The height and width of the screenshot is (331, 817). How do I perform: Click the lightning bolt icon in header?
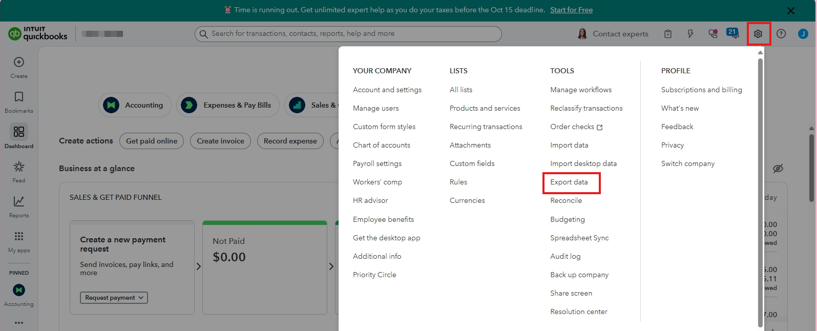click(x=690, y=34)
